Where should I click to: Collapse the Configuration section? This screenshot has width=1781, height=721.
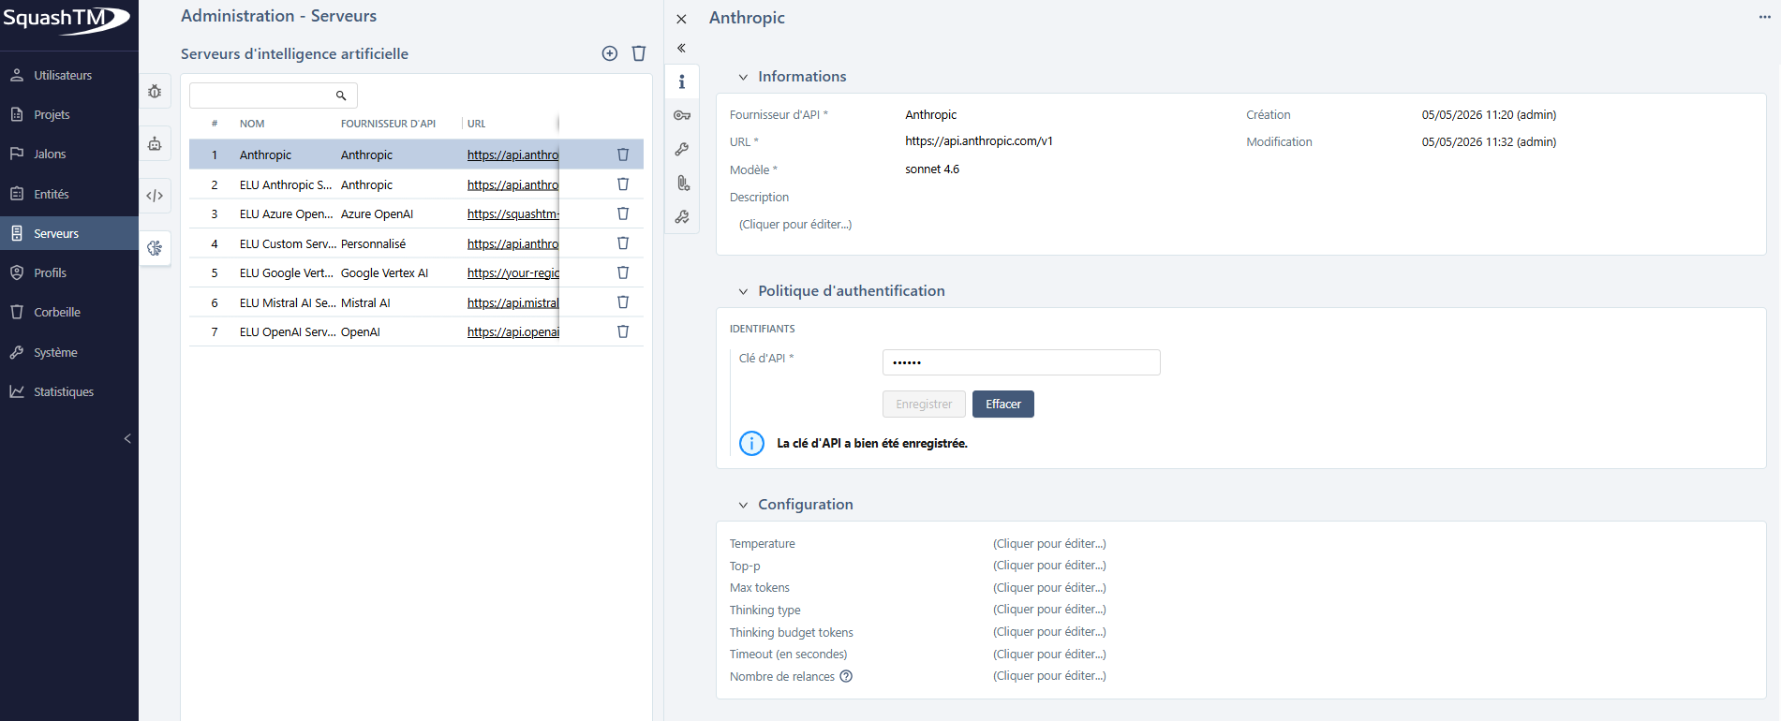(743, 505)
